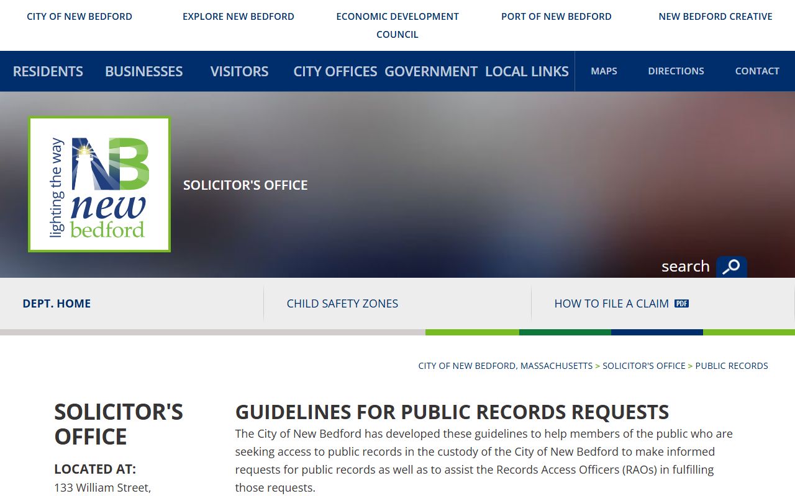Open the City Offices menu

335,71
